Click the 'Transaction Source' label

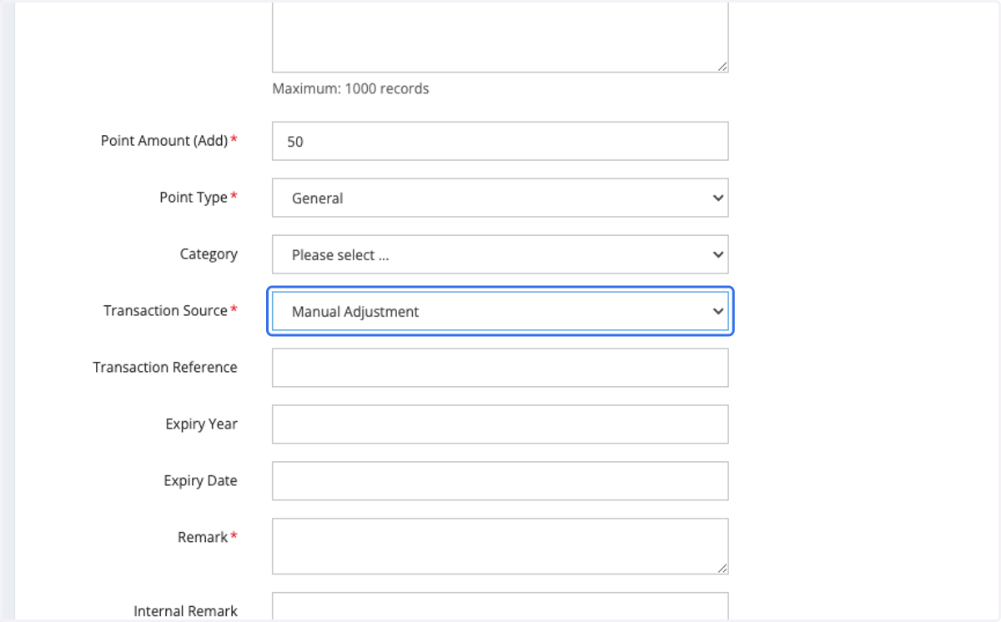coord(165,310)
